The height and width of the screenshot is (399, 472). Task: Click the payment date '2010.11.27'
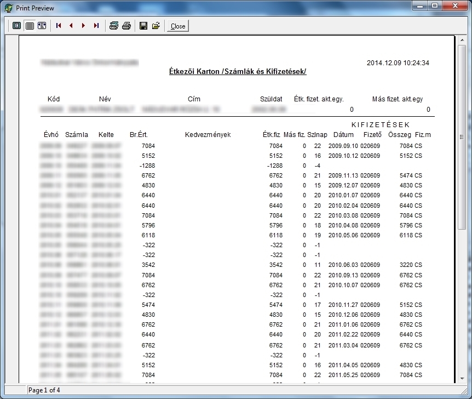[x=343, y=305]
